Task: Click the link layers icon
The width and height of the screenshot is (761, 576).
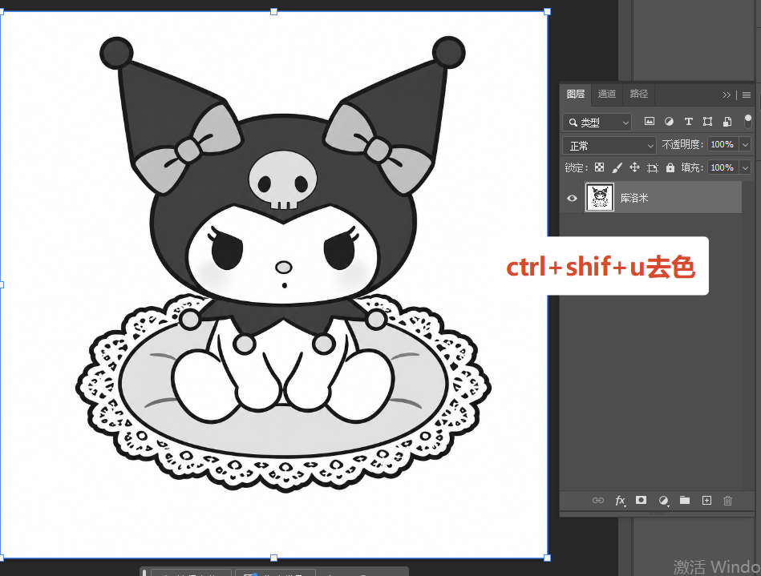Action: click(598, 501)
